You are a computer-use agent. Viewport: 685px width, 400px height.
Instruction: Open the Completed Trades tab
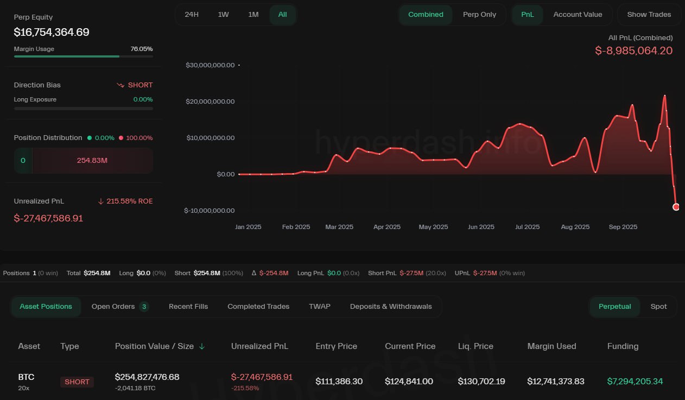click(258, 307)
